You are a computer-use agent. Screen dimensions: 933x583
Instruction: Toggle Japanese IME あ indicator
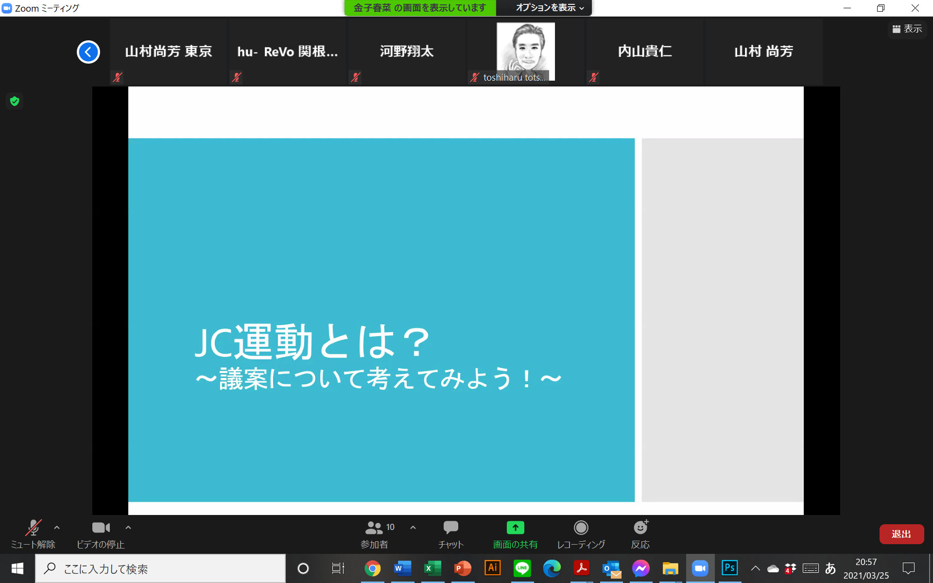pos(830,568)
